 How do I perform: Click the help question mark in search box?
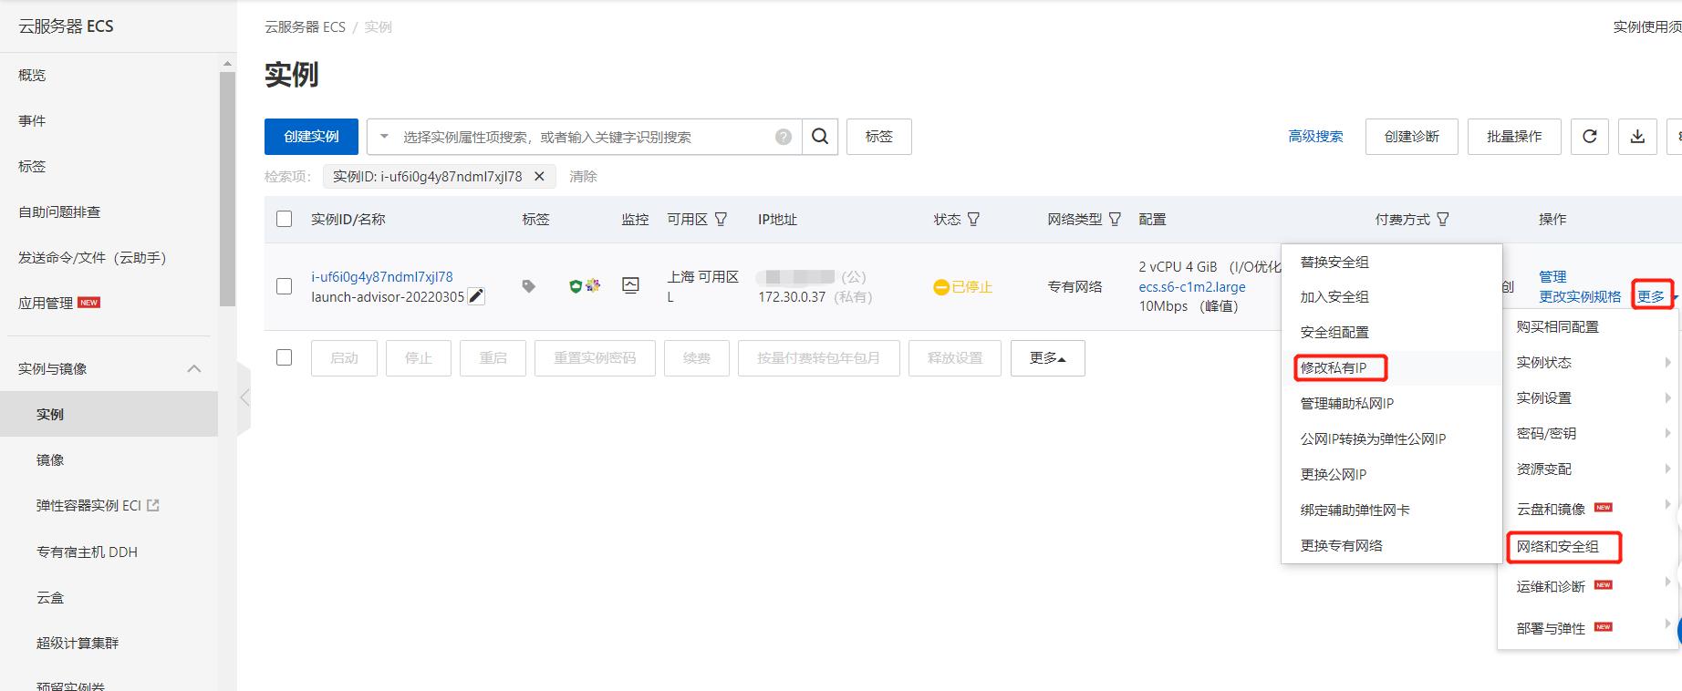[784, 137]
